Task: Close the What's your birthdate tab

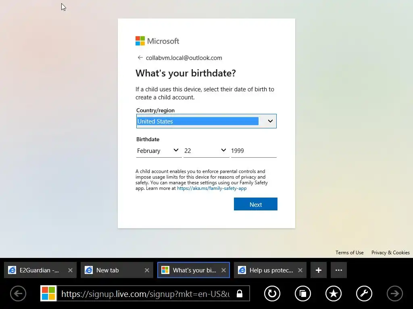Action: (x=223, y=270)
